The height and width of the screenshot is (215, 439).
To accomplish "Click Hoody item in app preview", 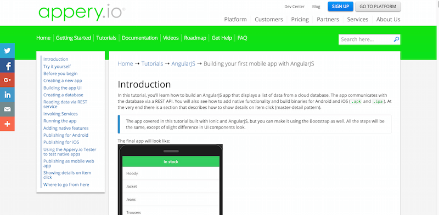I will pyautogui.click(x=171, y=173).
